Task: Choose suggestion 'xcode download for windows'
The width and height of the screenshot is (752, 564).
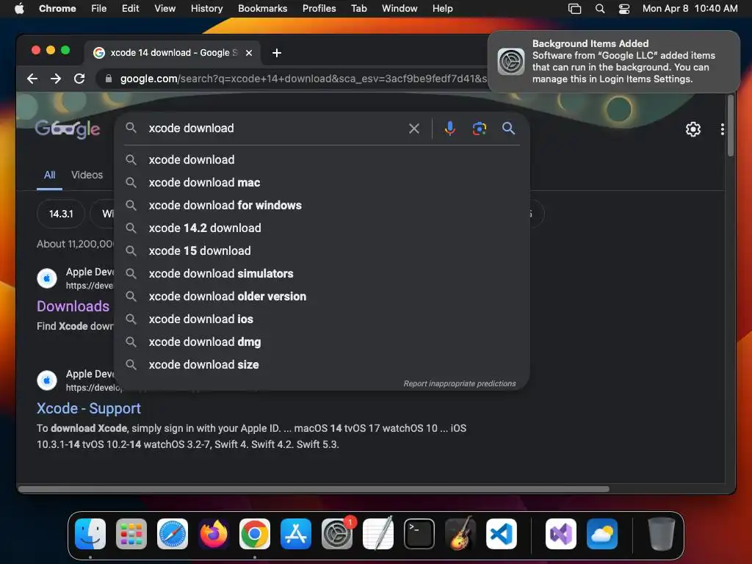Action: 322,206
